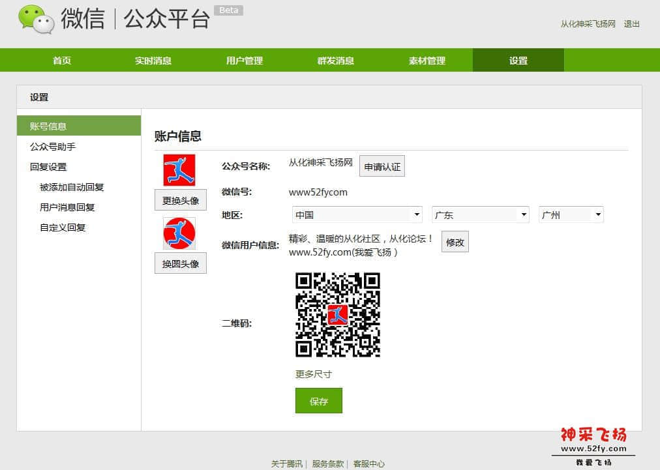Open the 首页 navigation tab
The image size is (660, 470).
(x=62, y=61)
